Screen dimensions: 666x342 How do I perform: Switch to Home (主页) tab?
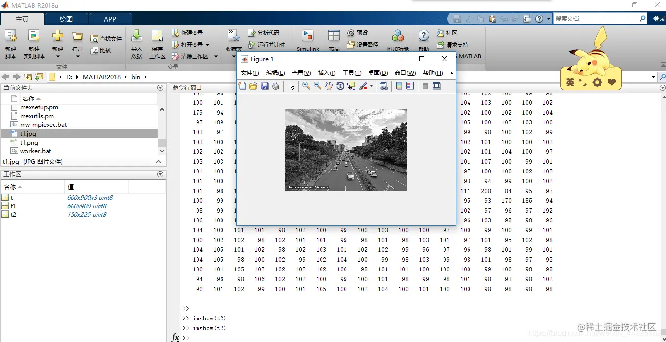click(x=22, y=19)
